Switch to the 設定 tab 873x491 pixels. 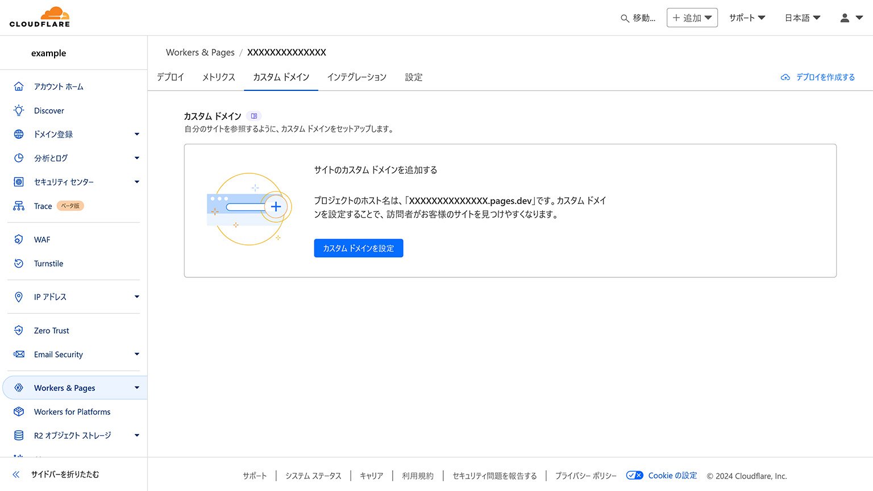coord(414,77)
